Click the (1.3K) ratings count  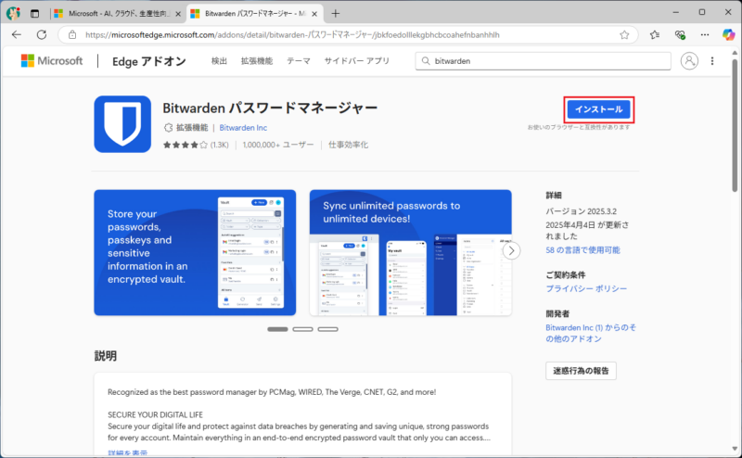(220, 145)
